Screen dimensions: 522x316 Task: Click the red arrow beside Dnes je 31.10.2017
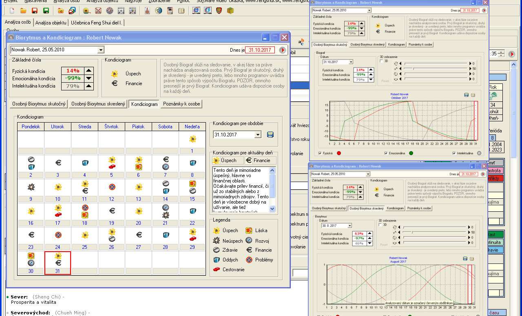(283, 50)
